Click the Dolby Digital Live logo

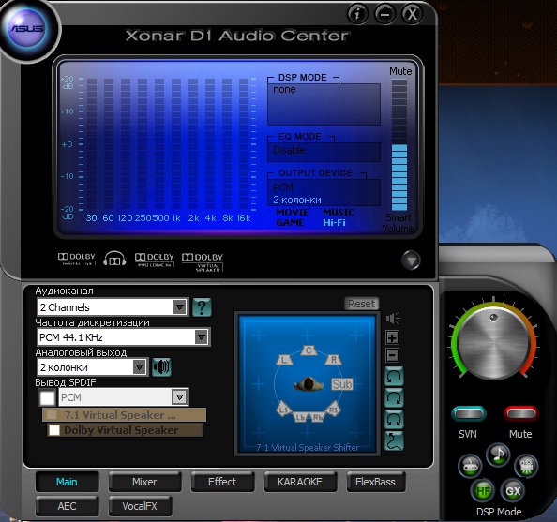(x=77, y=260)
